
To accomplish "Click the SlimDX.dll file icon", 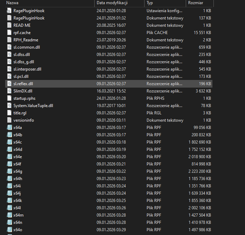I will [x=9, y=91].
